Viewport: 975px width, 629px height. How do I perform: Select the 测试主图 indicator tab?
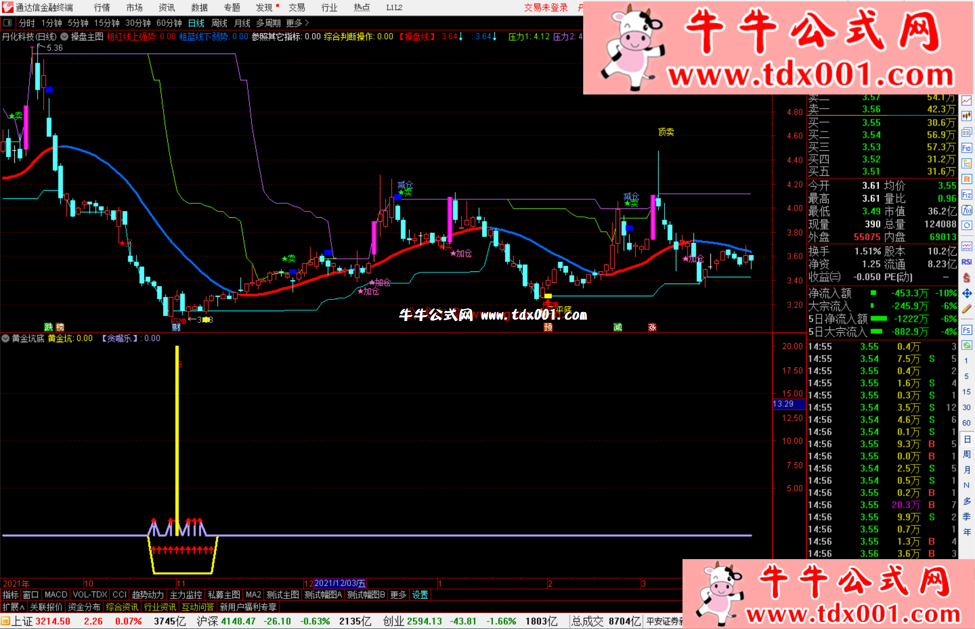(283, 595)
